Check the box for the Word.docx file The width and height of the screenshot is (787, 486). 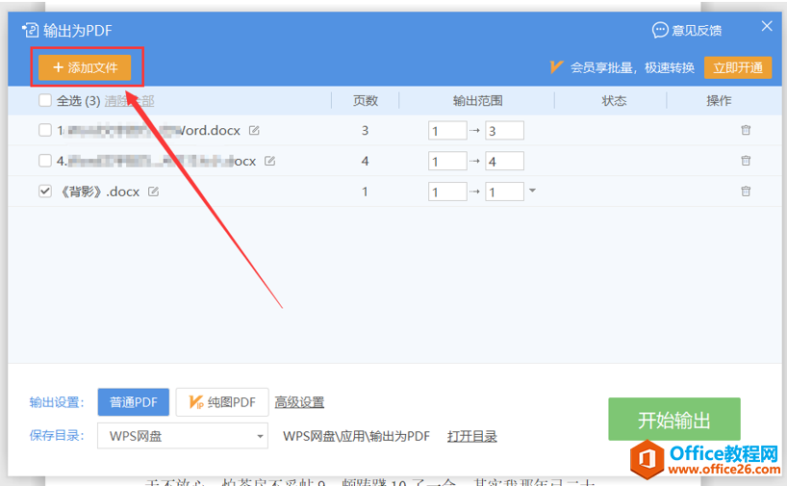point(45,130)
